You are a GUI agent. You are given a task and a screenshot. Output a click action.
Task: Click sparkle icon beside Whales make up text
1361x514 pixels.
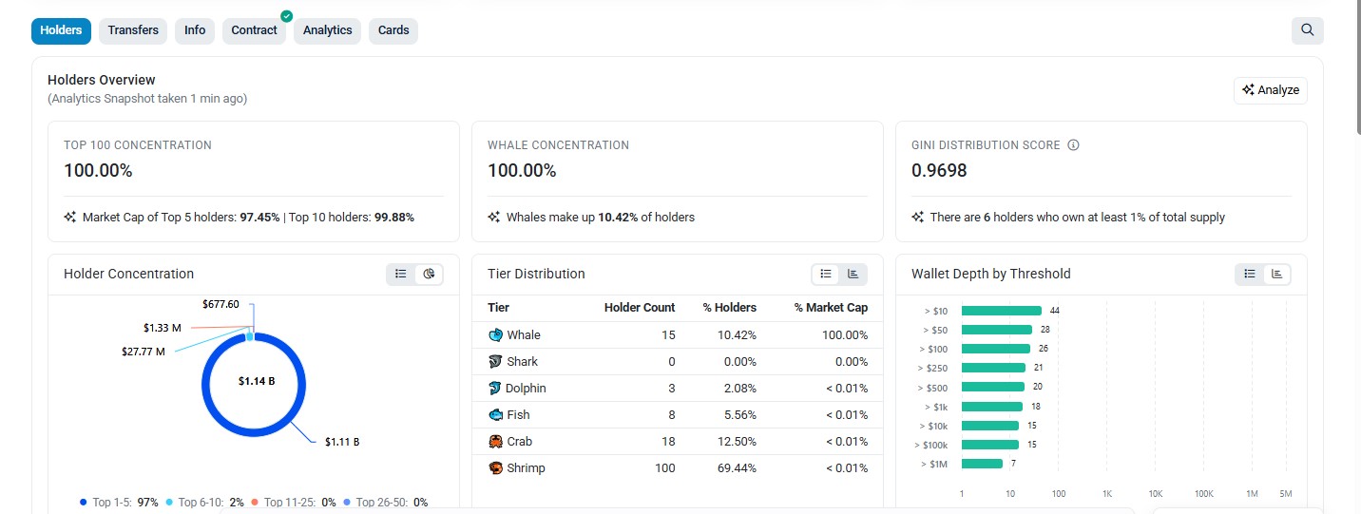(493, 217)
